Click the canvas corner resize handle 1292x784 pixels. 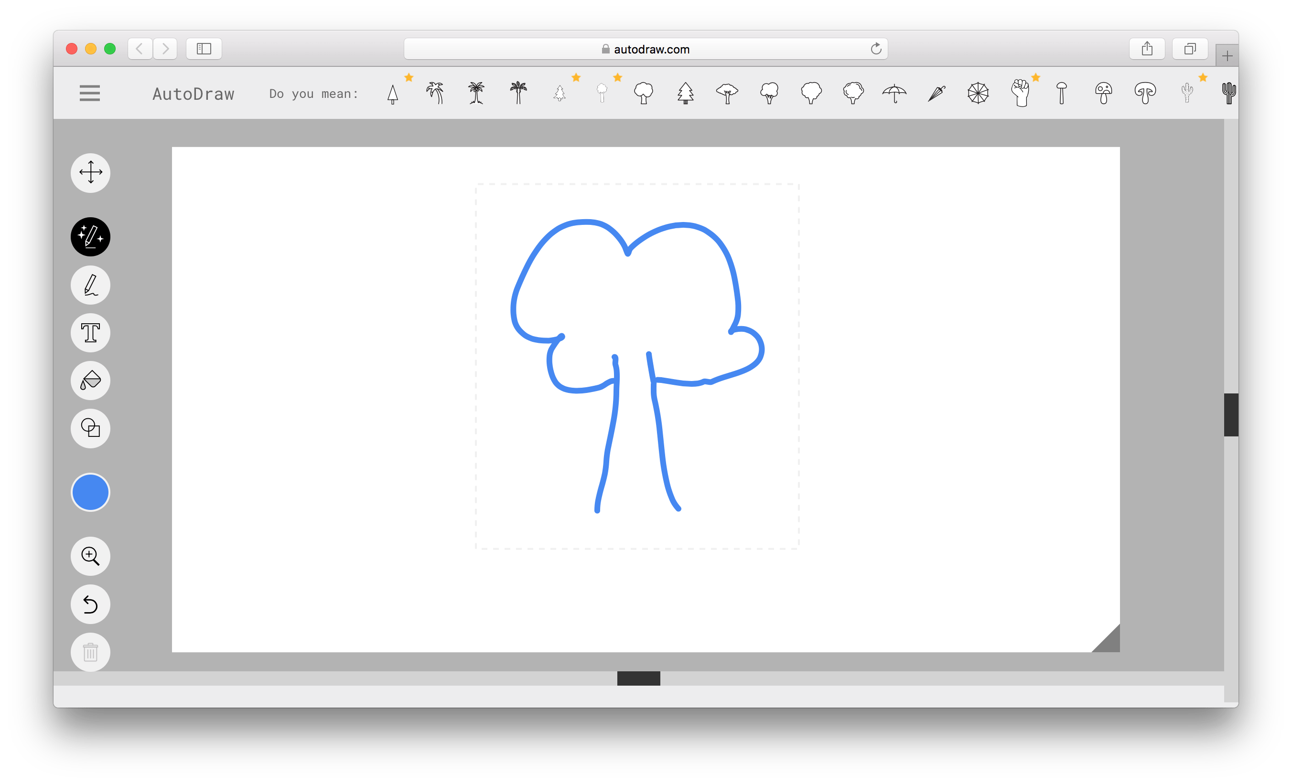tap(1109, 642)
